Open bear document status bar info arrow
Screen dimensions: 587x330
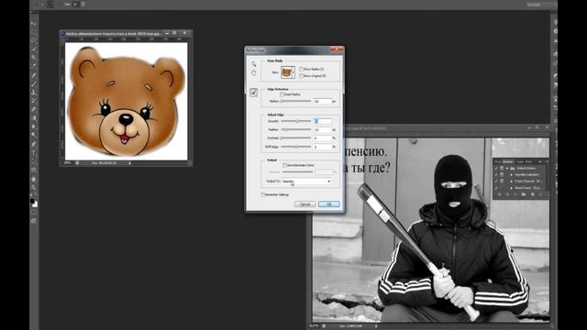(130, 163)
